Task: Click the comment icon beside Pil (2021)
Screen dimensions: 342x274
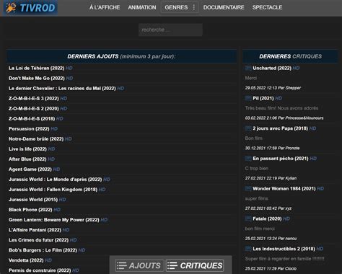Action: coord(248,98)
